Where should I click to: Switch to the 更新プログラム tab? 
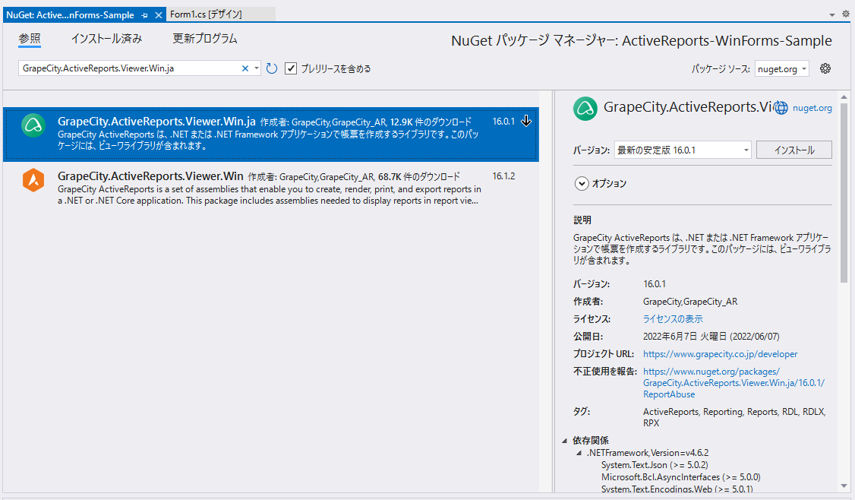click(x=205, y=39)
